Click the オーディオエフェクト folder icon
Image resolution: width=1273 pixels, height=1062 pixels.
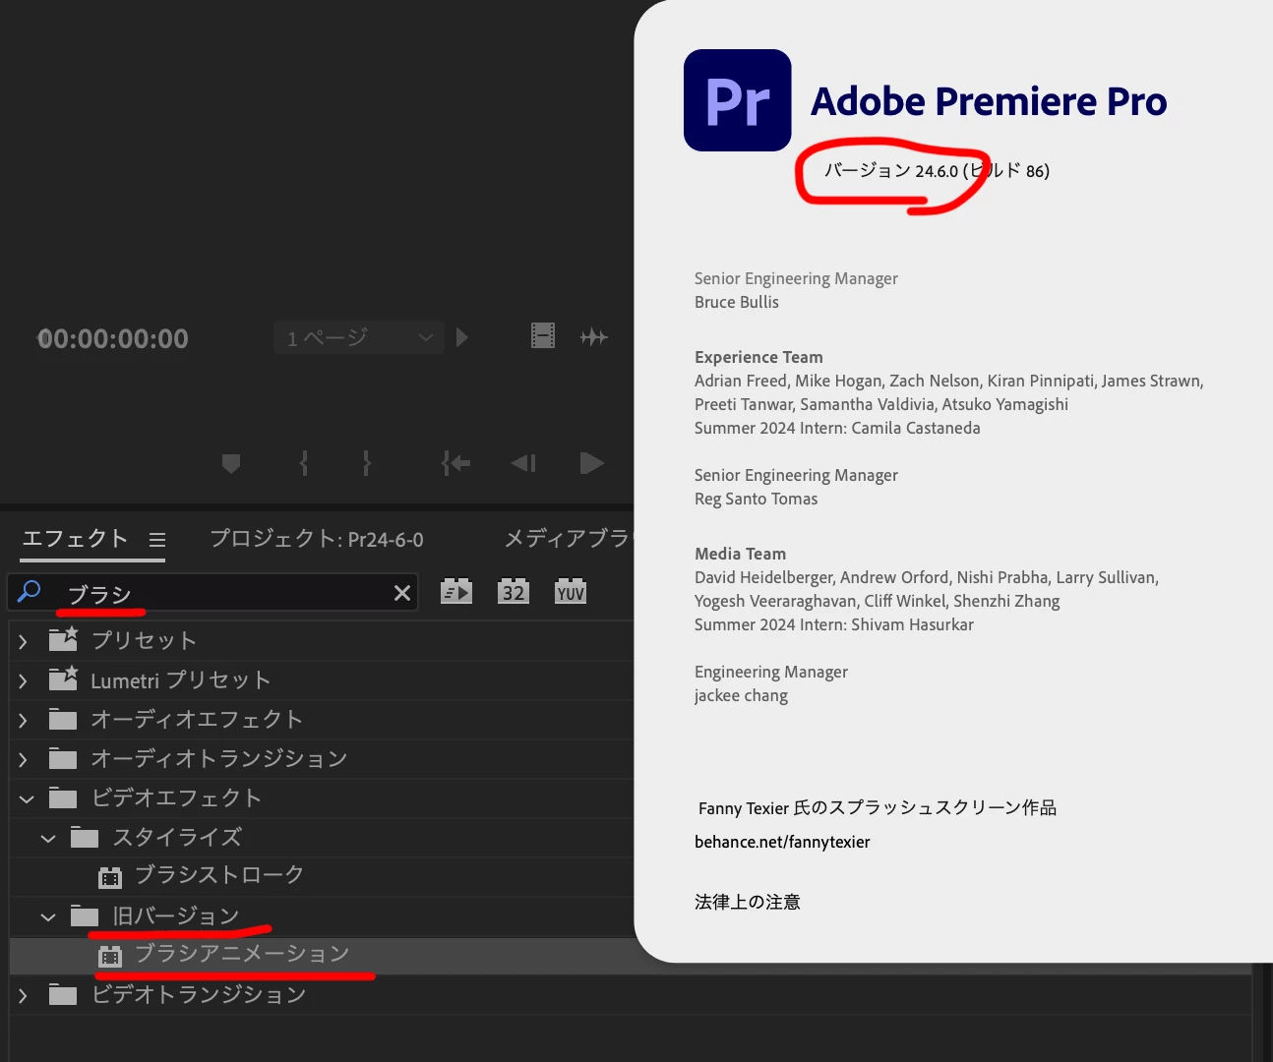(x=63, y=719)
